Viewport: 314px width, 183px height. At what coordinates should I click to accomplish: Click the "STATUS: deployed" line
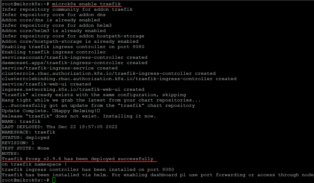coord(26,138)
